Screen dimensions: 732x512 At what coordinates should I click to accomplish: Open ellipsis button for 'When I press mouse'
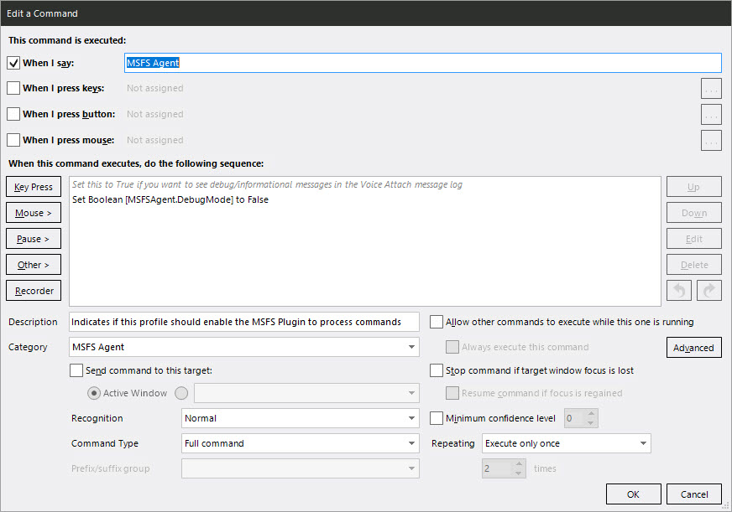pyautogui.click(x=711, y=141)
